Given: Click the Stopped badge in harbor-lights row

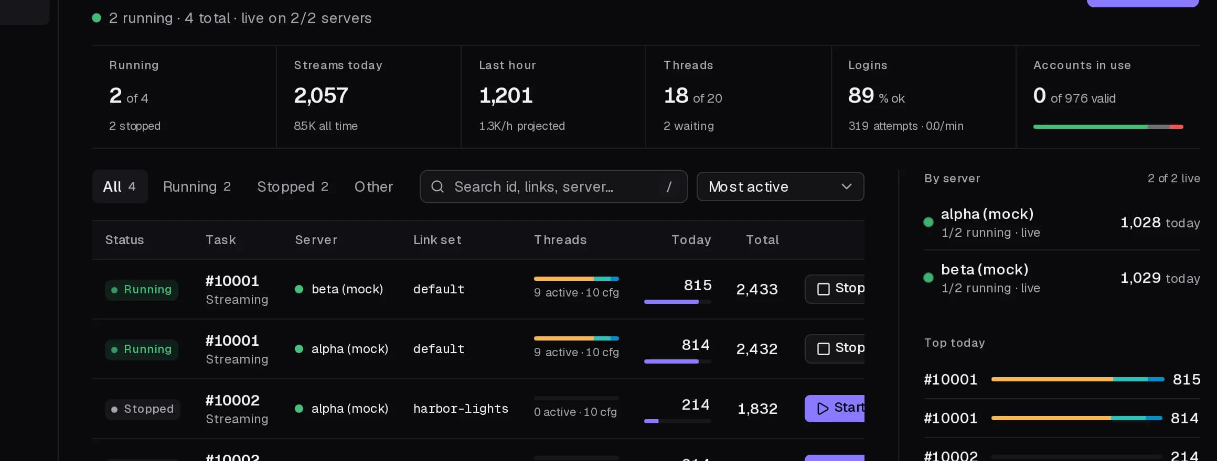Looking at the screenshot, I should click(x=143, y=409).
